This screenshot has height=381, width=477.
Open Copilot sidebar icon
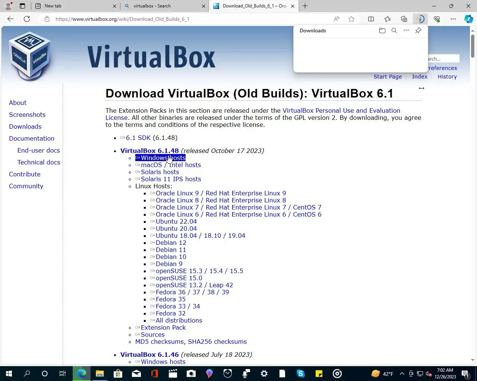tap(469, 19)
